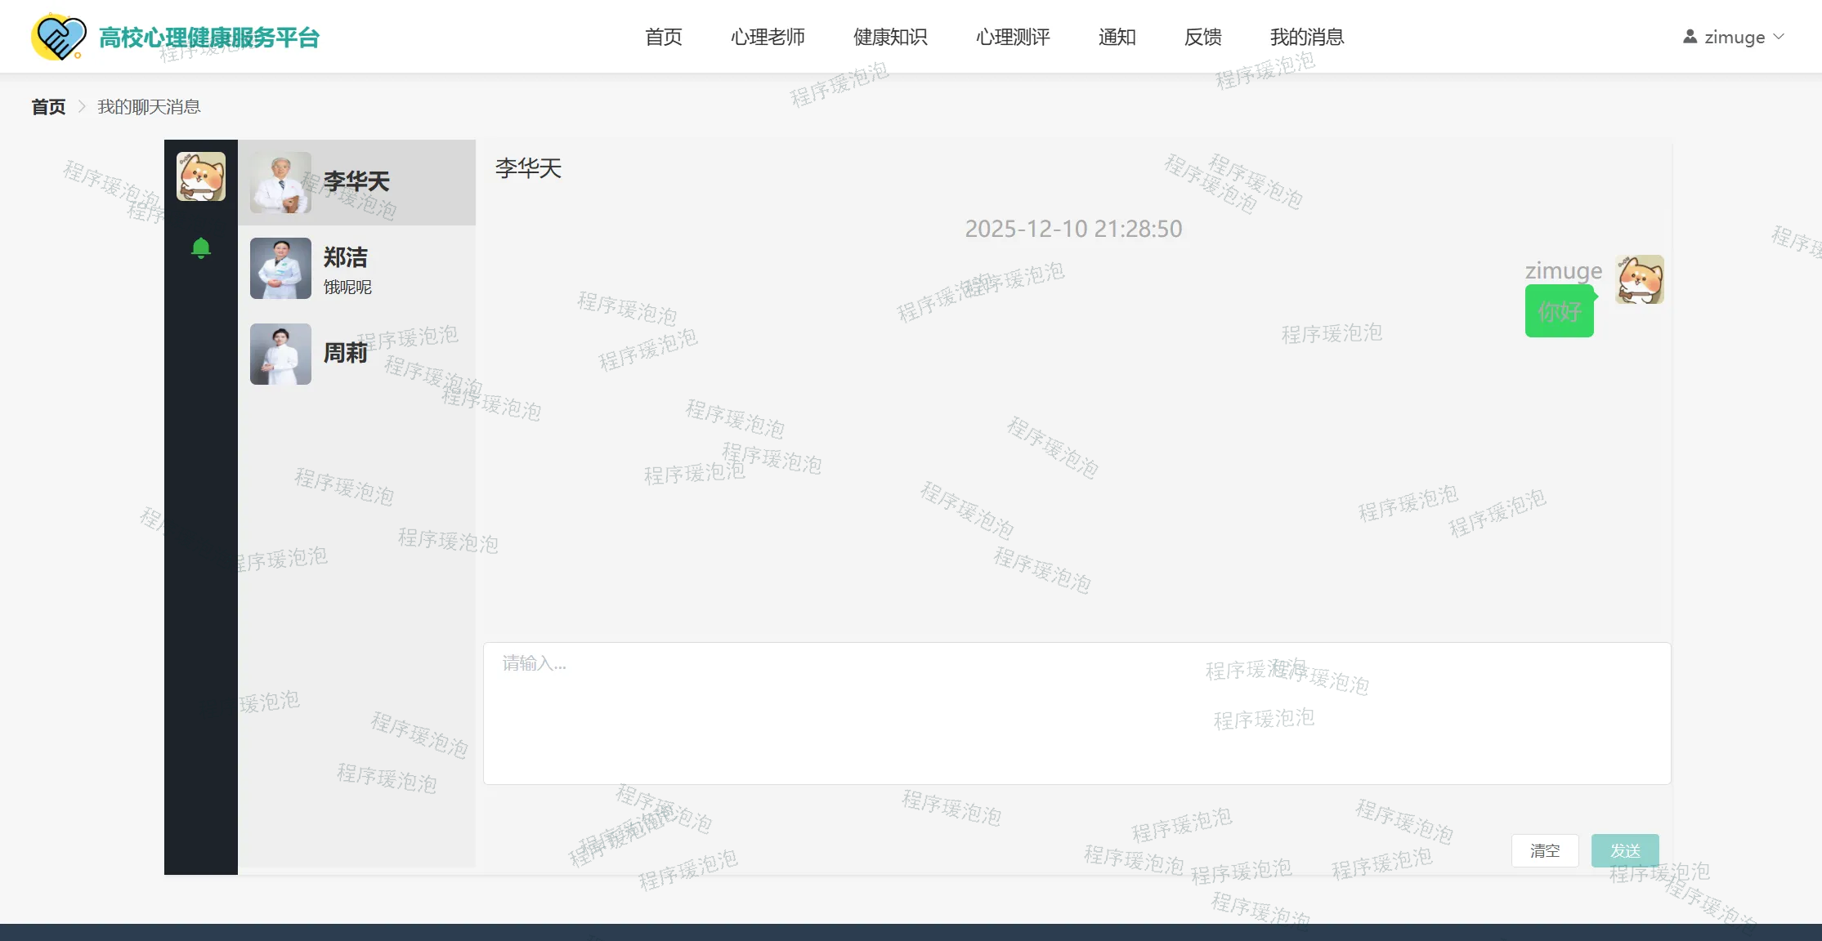Screen dimensions: 1822x941
Task: Click 周莉's avatar in contact list
Action: [x=280, y=354]
